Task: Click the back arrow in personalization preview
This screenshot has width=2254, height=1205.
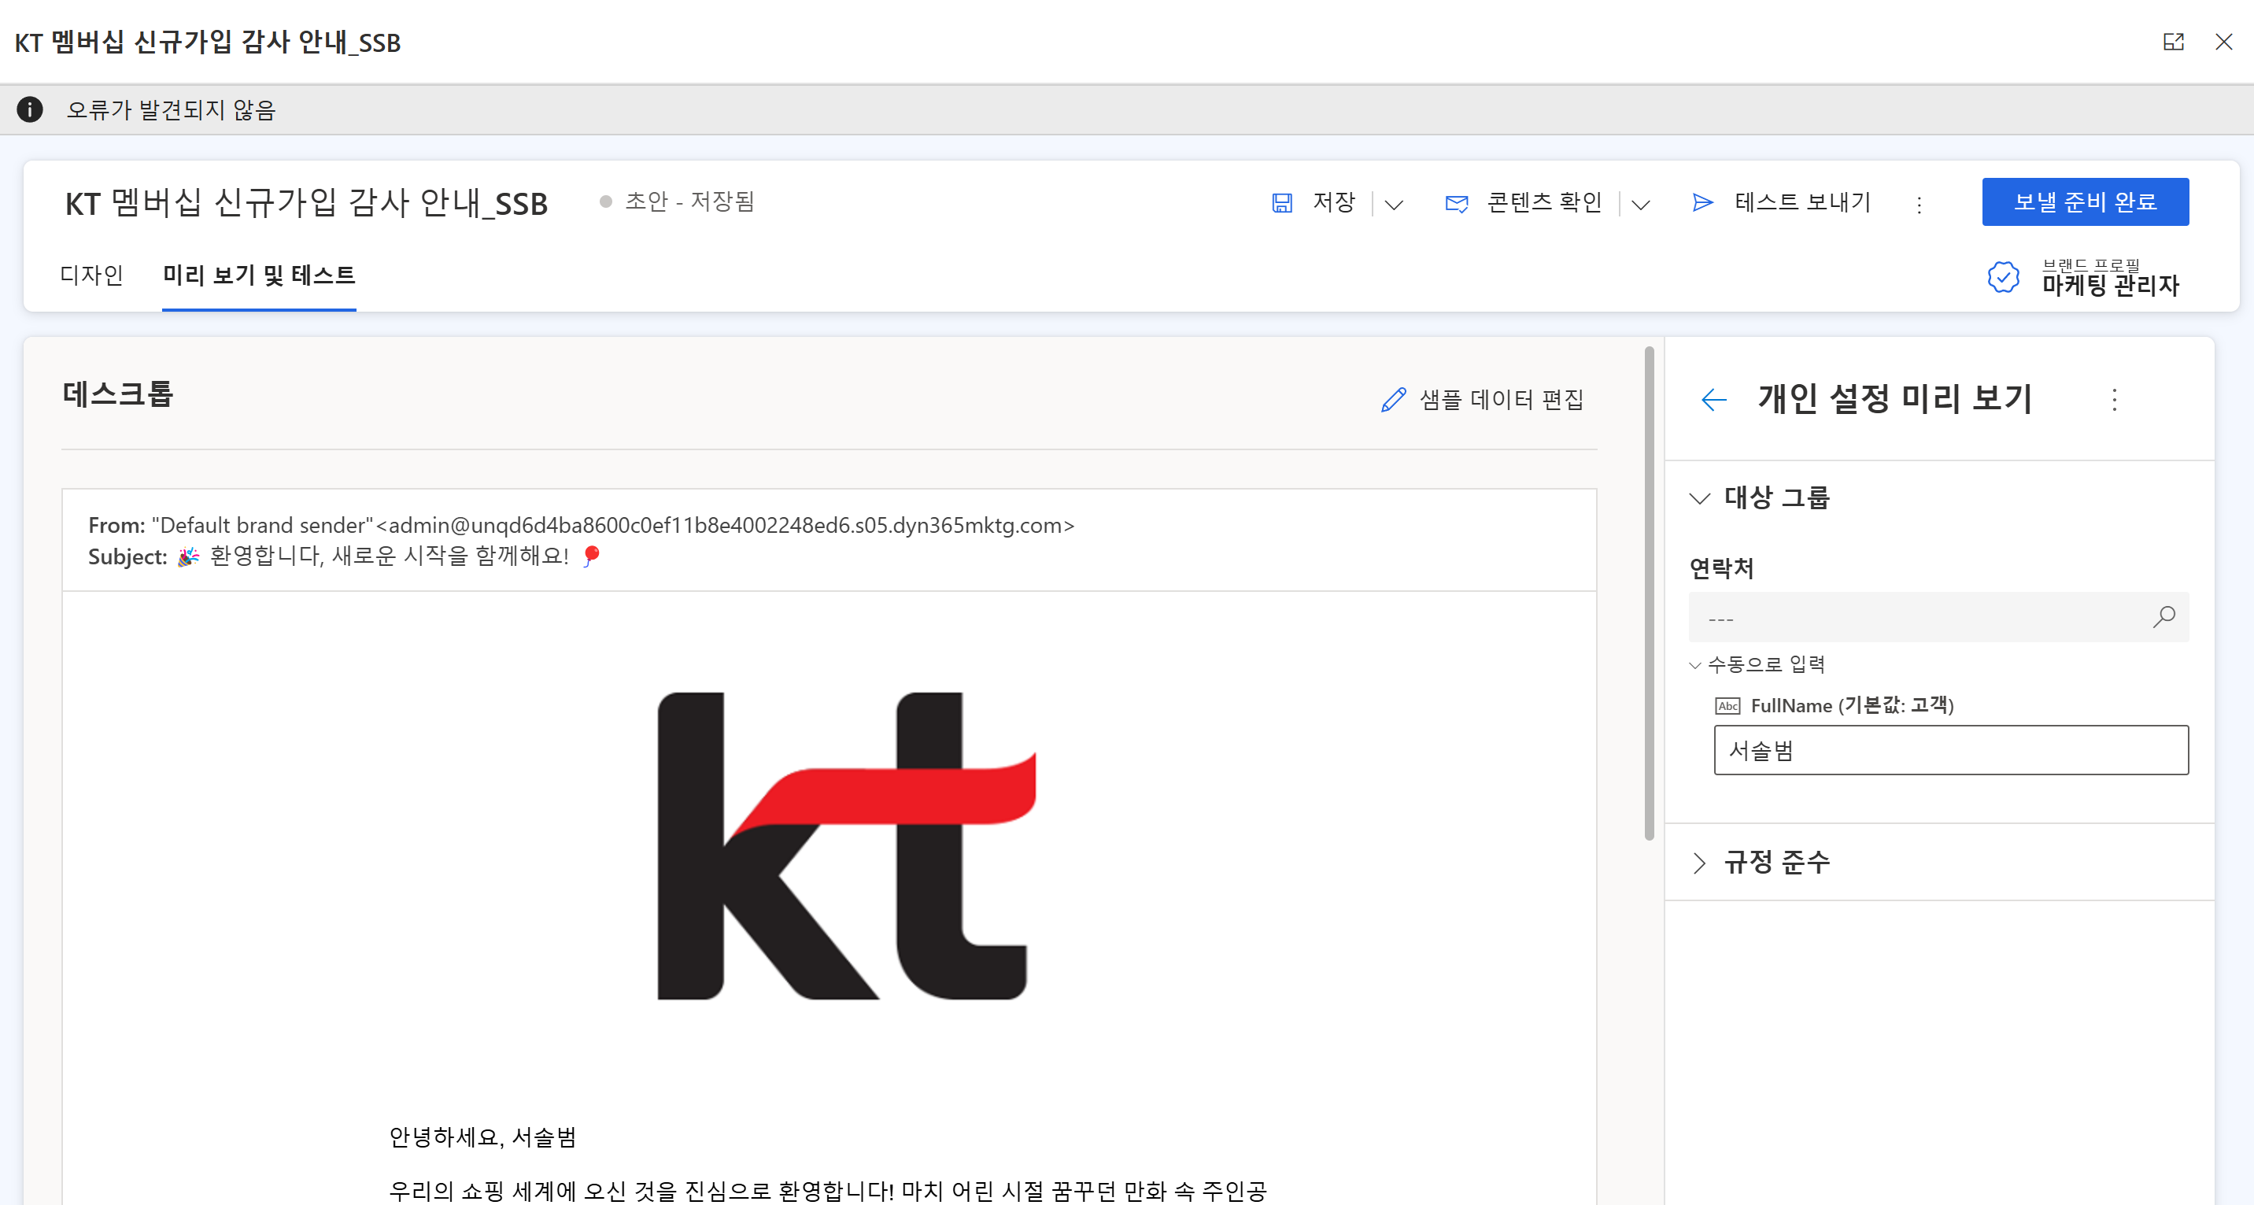Action: (1713, 400)
